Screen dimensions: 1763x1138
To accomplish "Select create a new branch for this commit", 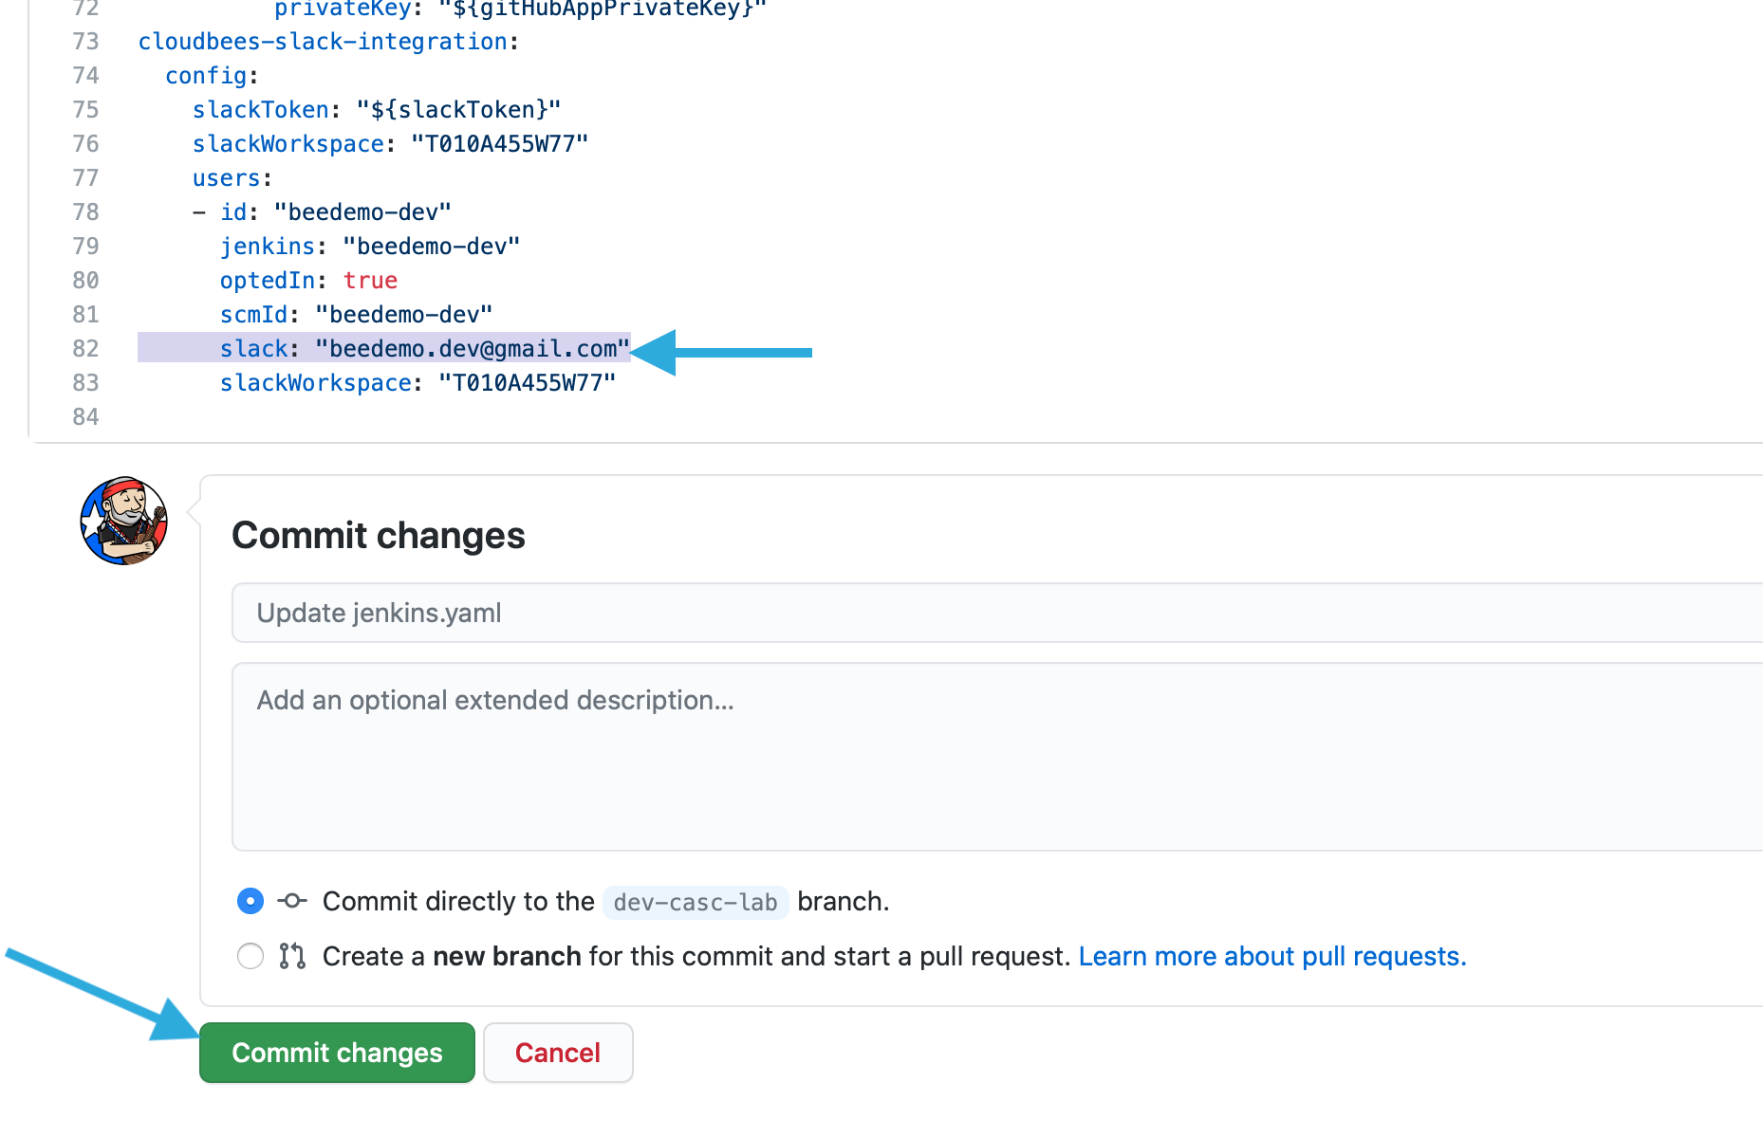I will 250,956.
